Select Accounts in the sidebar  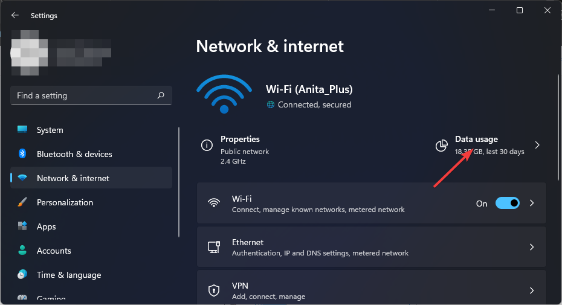click(x=54, y=251)
